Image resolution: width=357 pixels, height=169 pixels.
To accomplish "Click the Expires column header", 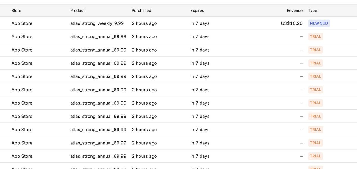I will tap(197, 11).
